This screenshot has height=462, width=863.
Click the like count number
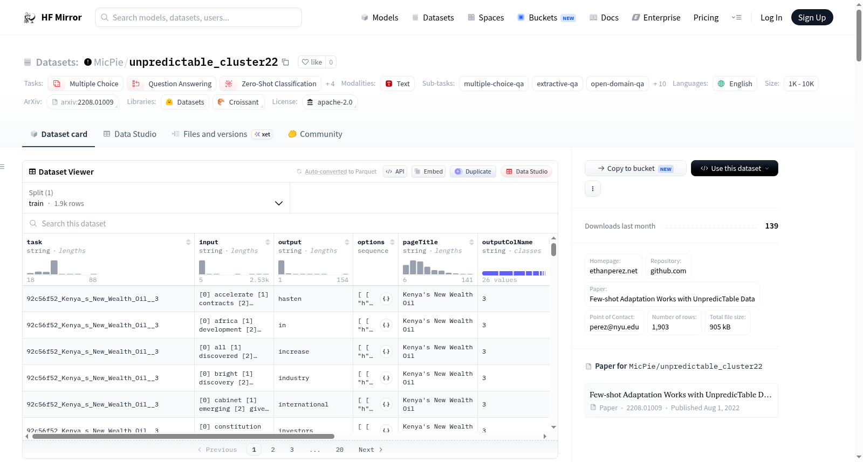tap(331, 62)
